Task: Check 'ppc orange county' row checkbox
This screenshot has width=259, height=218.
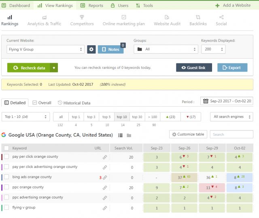Action: [x=6, y=187]
